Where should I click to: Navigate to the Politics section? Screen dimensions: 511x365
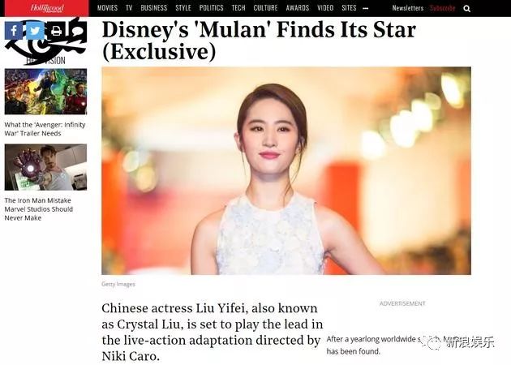click(211, 8)
